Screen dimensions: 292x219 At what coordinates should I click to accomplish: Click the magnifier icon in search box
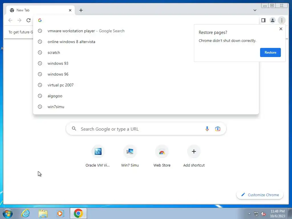click(x=74, y=129)
